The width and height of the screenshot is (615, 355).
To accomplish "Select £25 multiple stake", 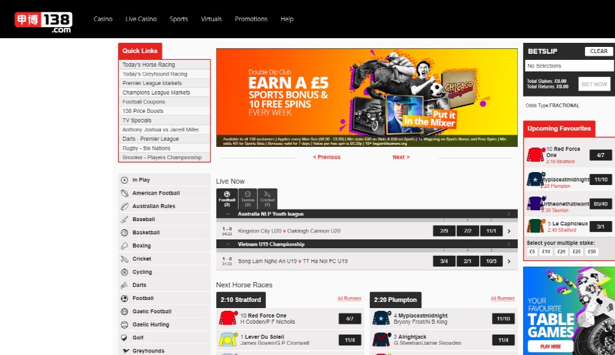I will coord(576,252).
